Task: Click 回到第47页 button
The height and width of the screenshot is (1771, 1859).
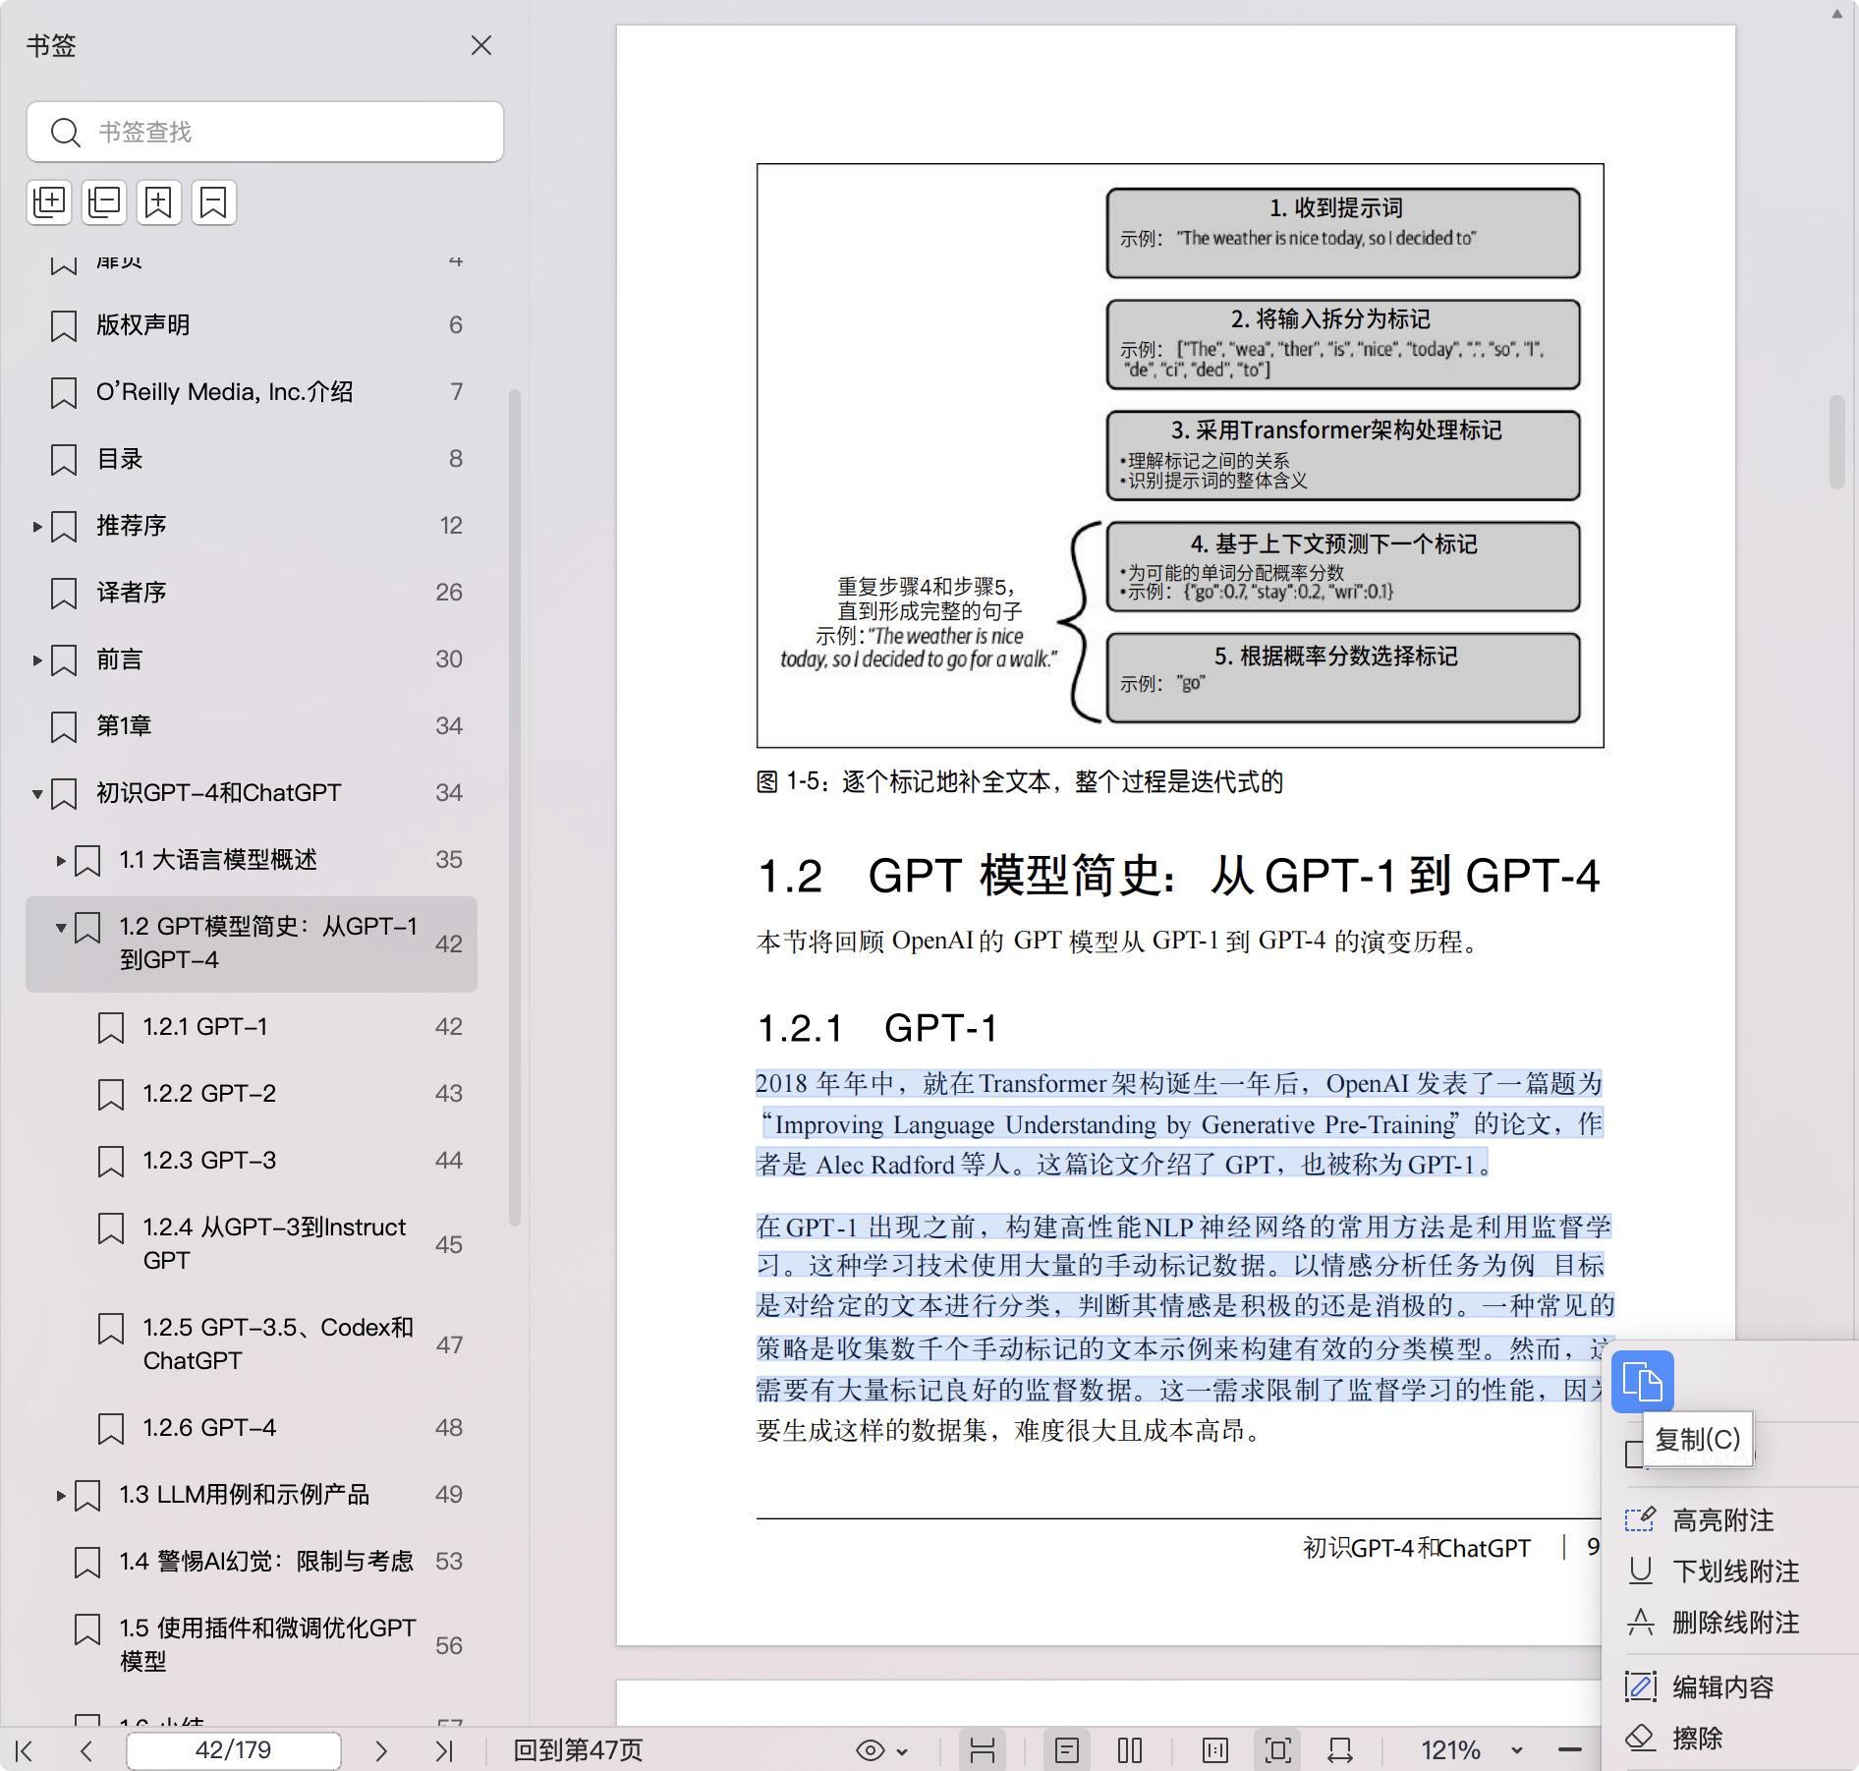Action: [578, 1750]
